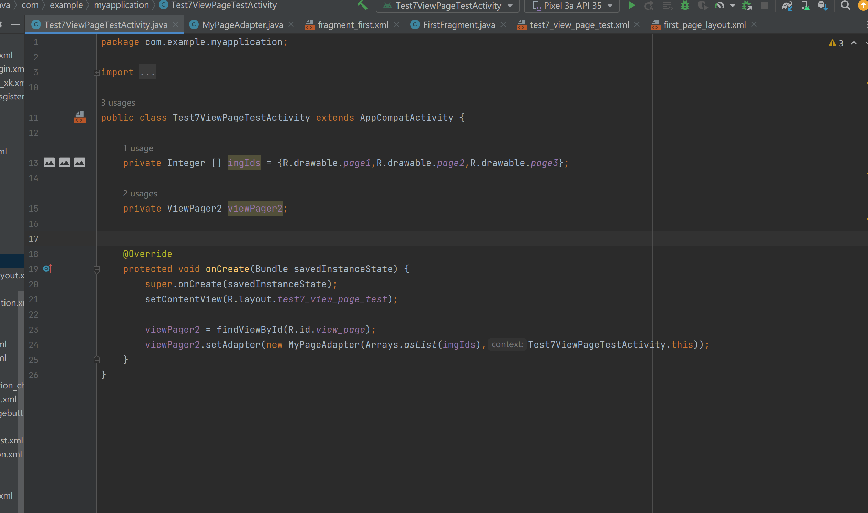Click the first drawable preview gutter icon
This screenshot has height=513, width=868.
(x=49, y=162)
